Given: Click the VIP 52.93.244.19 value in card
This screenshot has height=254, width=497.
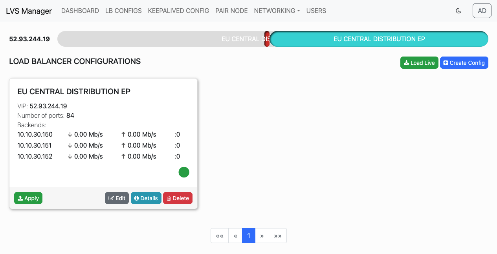Looking at the screenshot, I should tap(48, 106).
